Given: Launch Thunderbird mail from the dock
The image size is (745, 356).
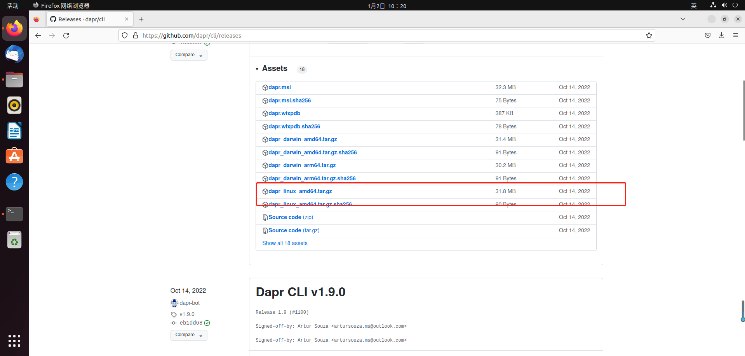Looking at the screenshot, I should coord(14,54).
